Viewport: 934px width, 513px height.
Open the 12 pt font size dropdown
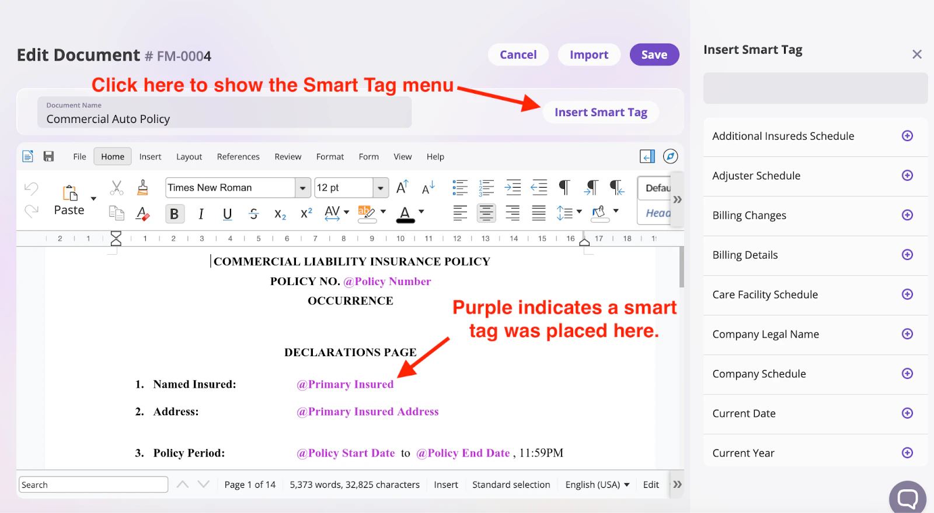click(x=381, y=188)
